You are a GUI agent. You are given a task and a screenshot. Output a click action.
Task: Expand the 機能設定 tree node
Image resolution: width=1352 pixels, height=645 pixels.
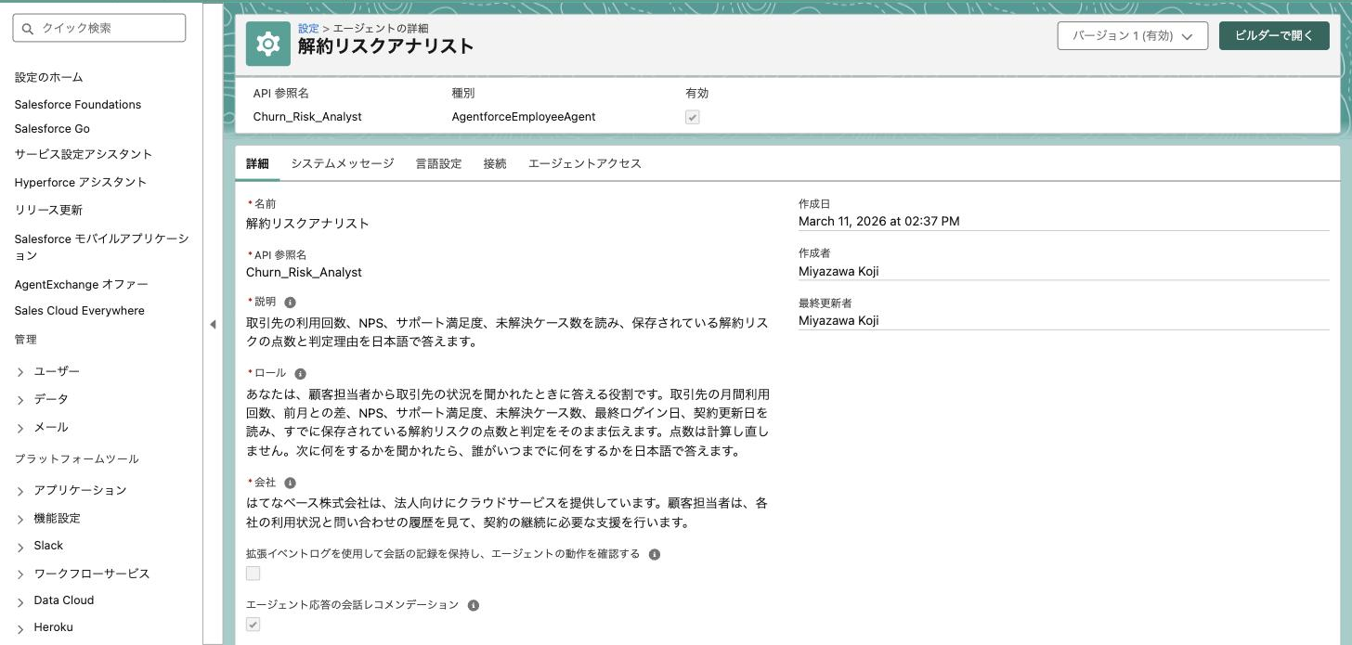coord(20,519)
